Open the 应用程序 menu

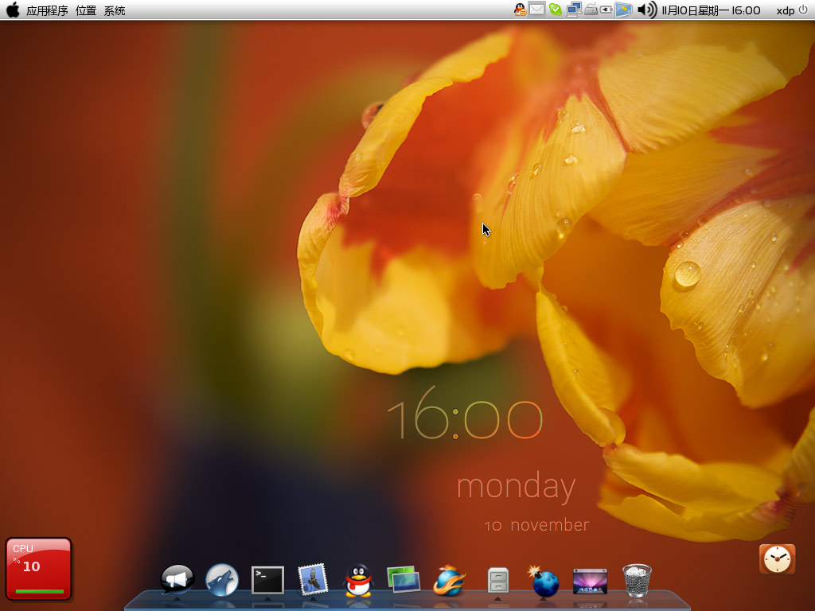tap(47, 10)
